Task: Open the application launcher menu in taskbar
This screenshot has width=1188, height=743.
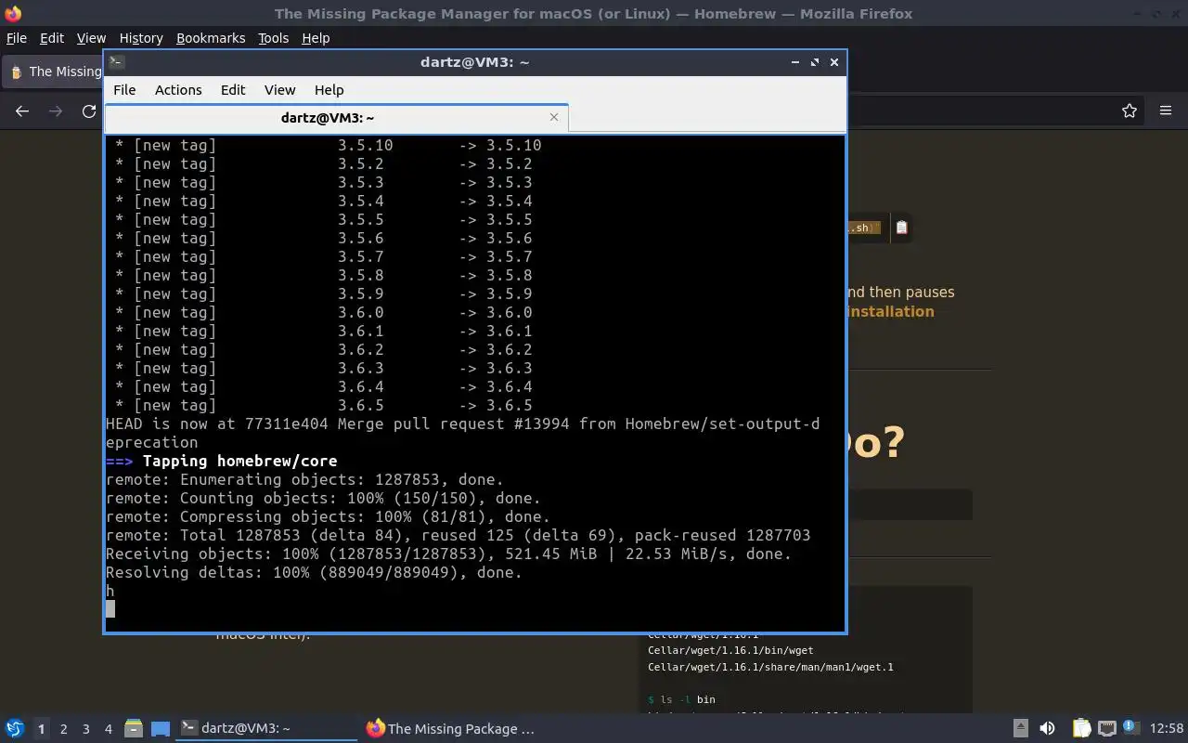Action: 14,729
